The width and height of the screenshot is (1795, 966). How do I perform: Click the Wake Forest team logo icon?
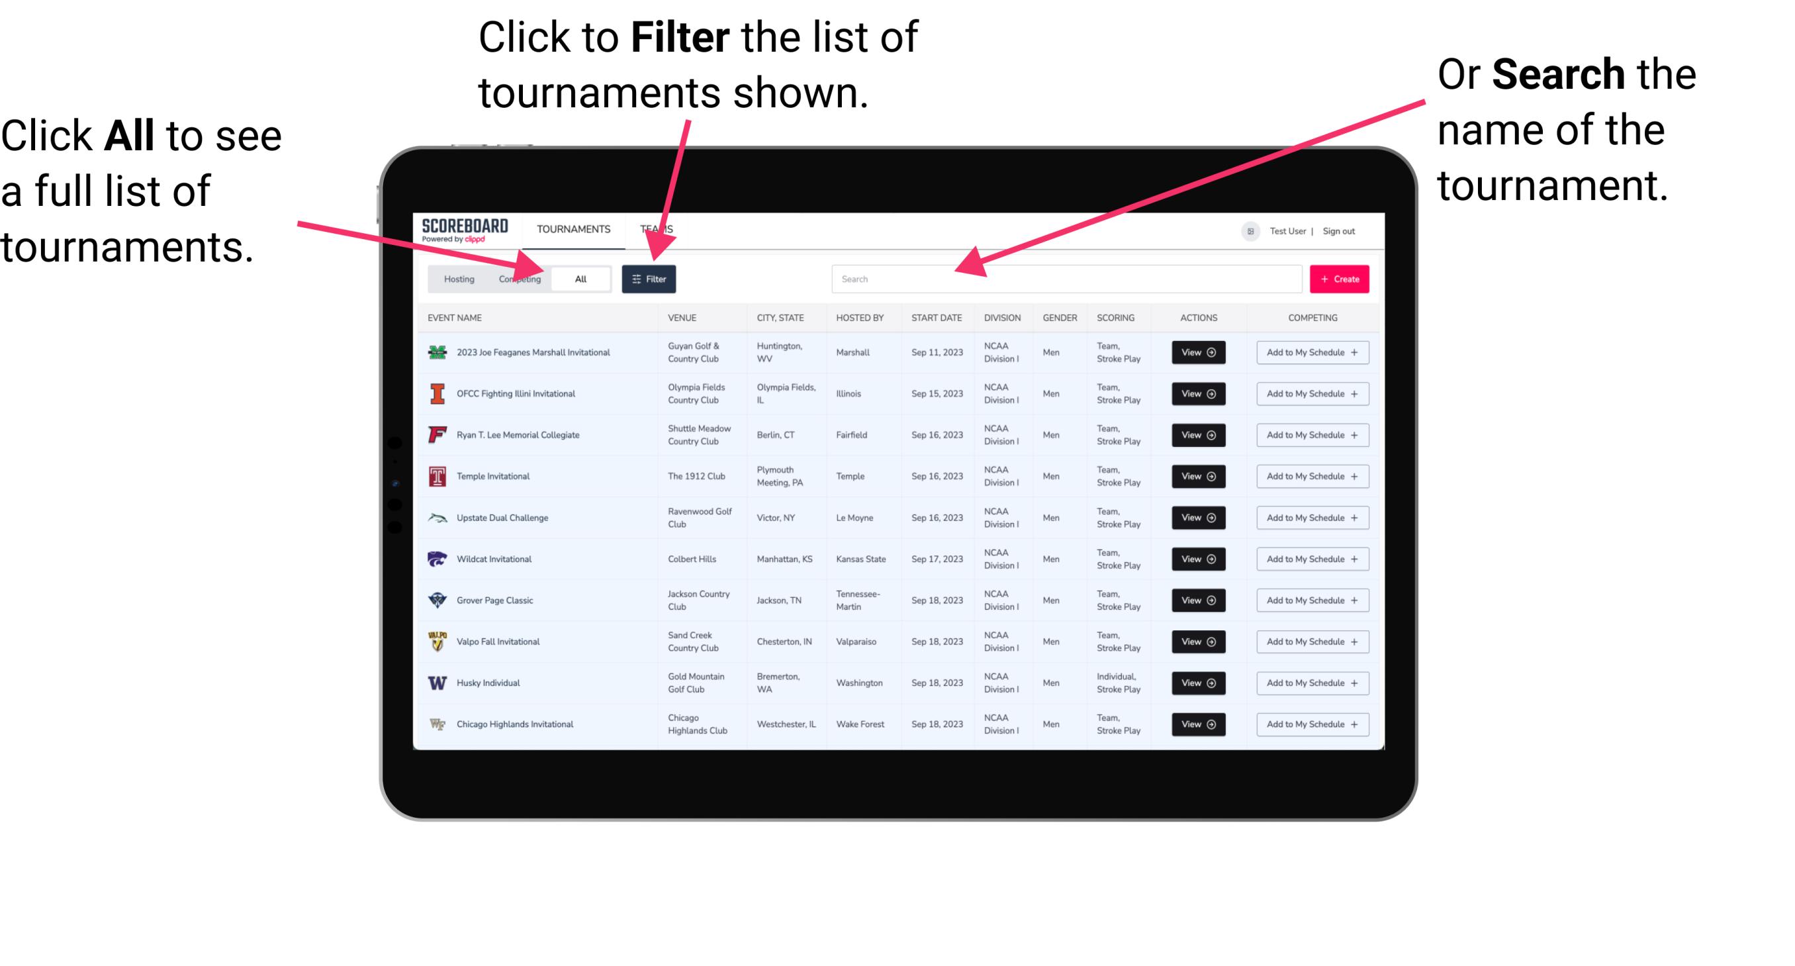pyautogui.click(x=437, y=723)
